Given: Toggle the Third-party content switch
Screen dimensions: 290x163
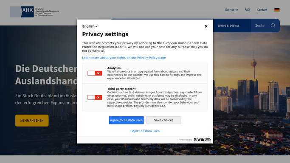Looking at the screenshot, I should (95, 97).
